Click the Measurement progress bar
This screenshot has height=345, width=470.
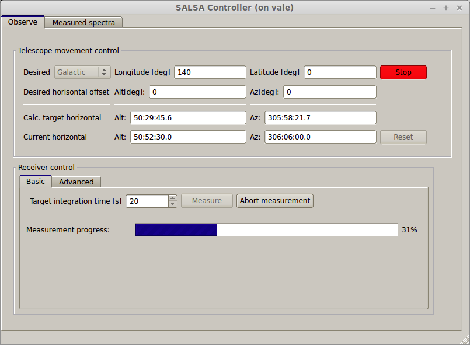[266, 229]
